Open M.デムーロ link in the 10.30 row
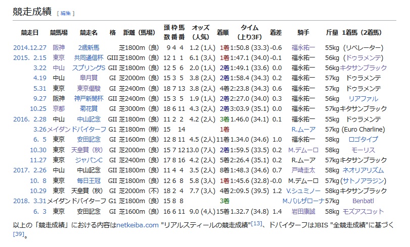Viewport: 410px width, 247px height. pyautogui.click(x=303, y=150)
